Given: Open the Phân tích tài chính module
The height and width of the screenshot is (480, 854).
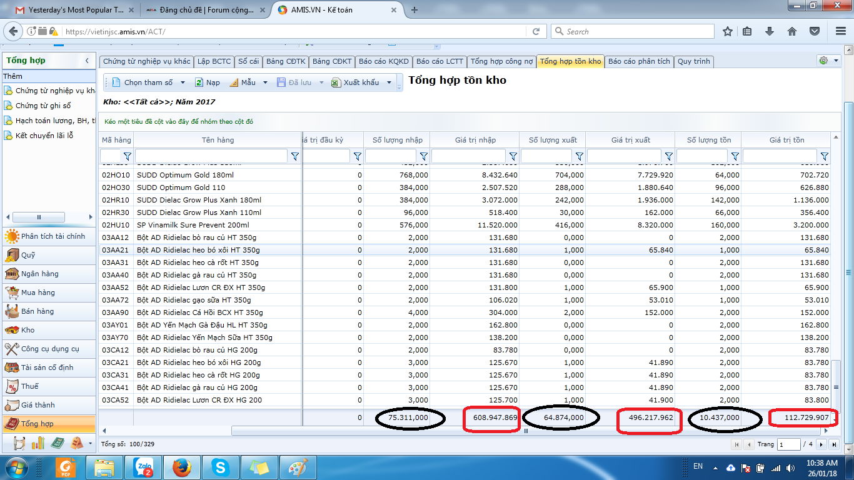Looking at the screenshot, I should pyautogui.click(x=49, y=236).
